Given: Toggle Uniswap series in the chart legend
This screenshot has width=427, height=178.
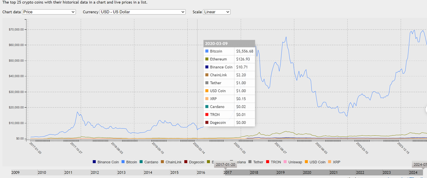Looking at the screenshot, I should 292,162.
